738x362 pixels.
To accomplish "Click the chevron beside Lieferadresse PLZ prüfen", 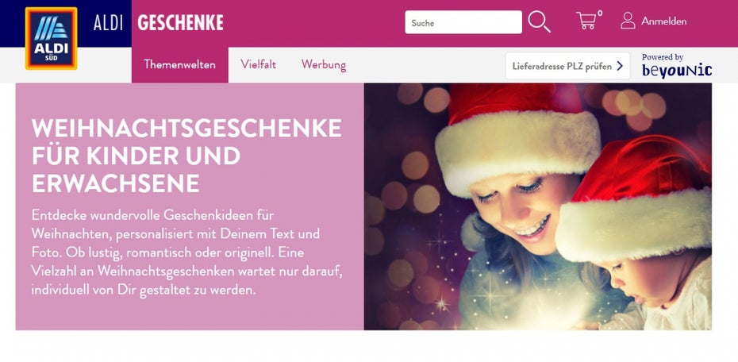I will click(620, 66).
